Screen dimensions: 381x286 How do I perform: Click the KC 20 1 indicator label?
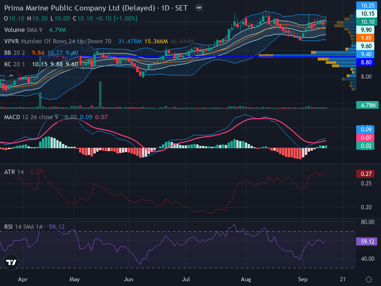[15, 64]
